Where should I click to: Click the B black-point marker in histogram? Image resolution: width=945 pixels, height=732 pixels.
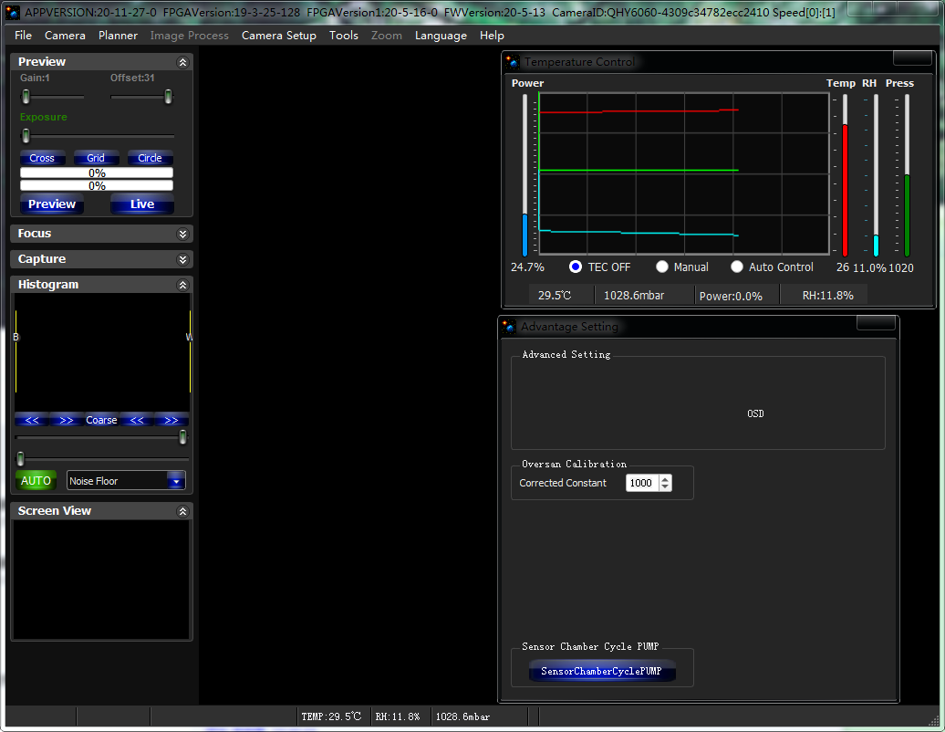[16, 337]
